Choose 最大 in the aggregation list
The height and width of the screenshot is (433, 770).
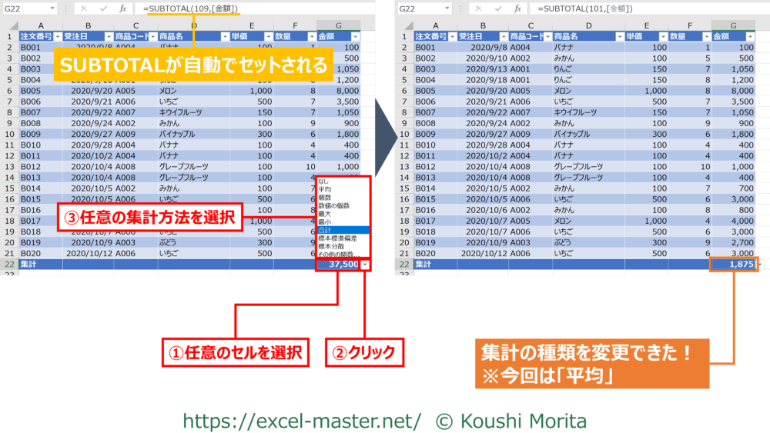coord(325,213)
